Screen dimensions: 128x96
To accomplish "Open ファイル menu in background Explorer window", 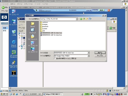I will coord(22,22).
